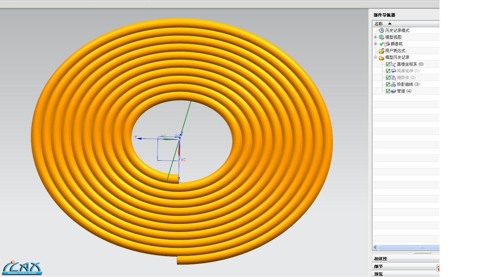504x277 pixels.
Task: Open the 细节 panel section
Action: 379,267
